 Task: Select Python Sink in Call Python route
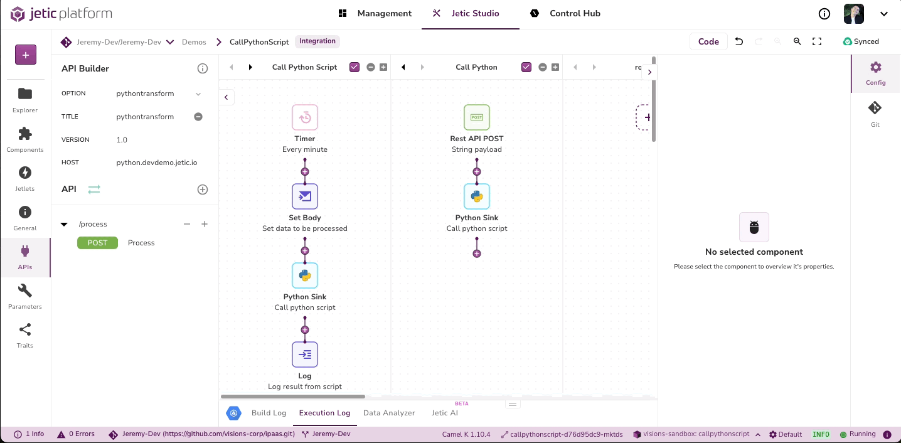pyautogui.click(x=477, y=196)
